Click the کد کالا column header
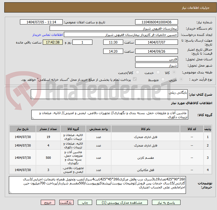Screen dimensions: 217x210 (192, 129)
